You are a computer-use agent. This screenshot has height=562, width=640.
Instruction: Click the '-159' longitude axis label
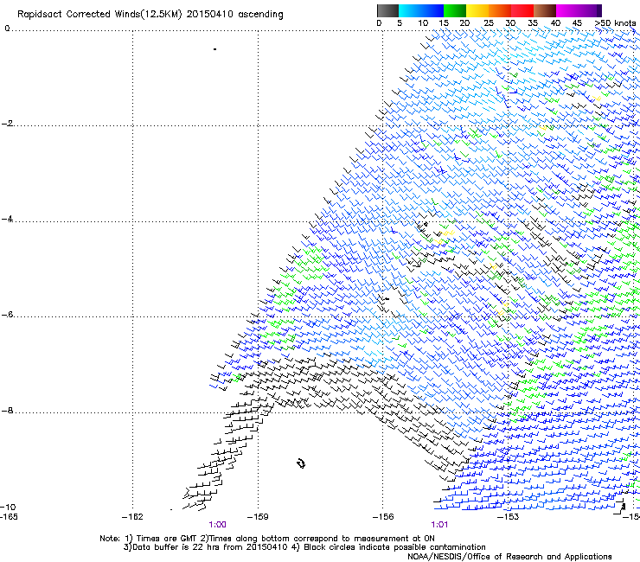point(258,517)
